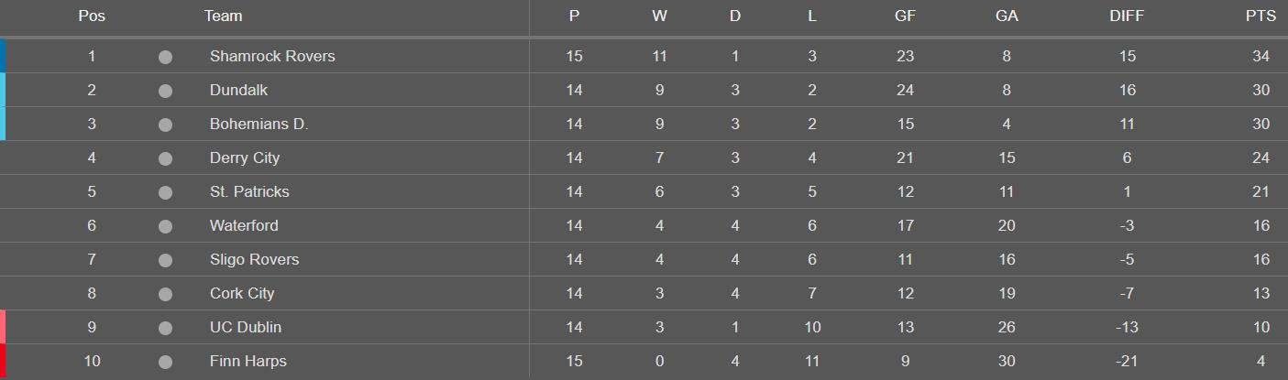Sort the table by PTS column header

click(x=1260, y=16)
